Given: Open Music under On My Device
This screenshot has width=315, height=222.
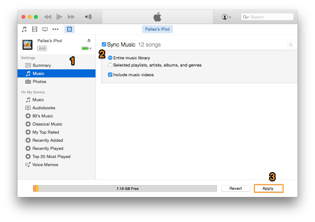Looking at the screenshot, I should click(x=57, y=100).
